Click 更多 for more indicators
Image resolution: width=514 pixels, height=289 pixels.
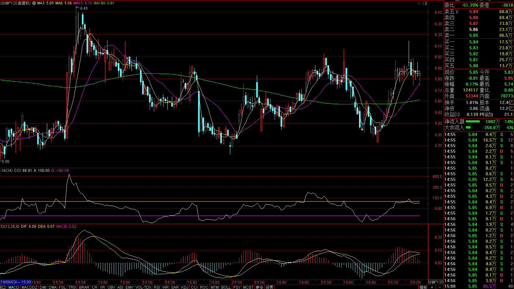pyautogui.click(x=259, y=287)
